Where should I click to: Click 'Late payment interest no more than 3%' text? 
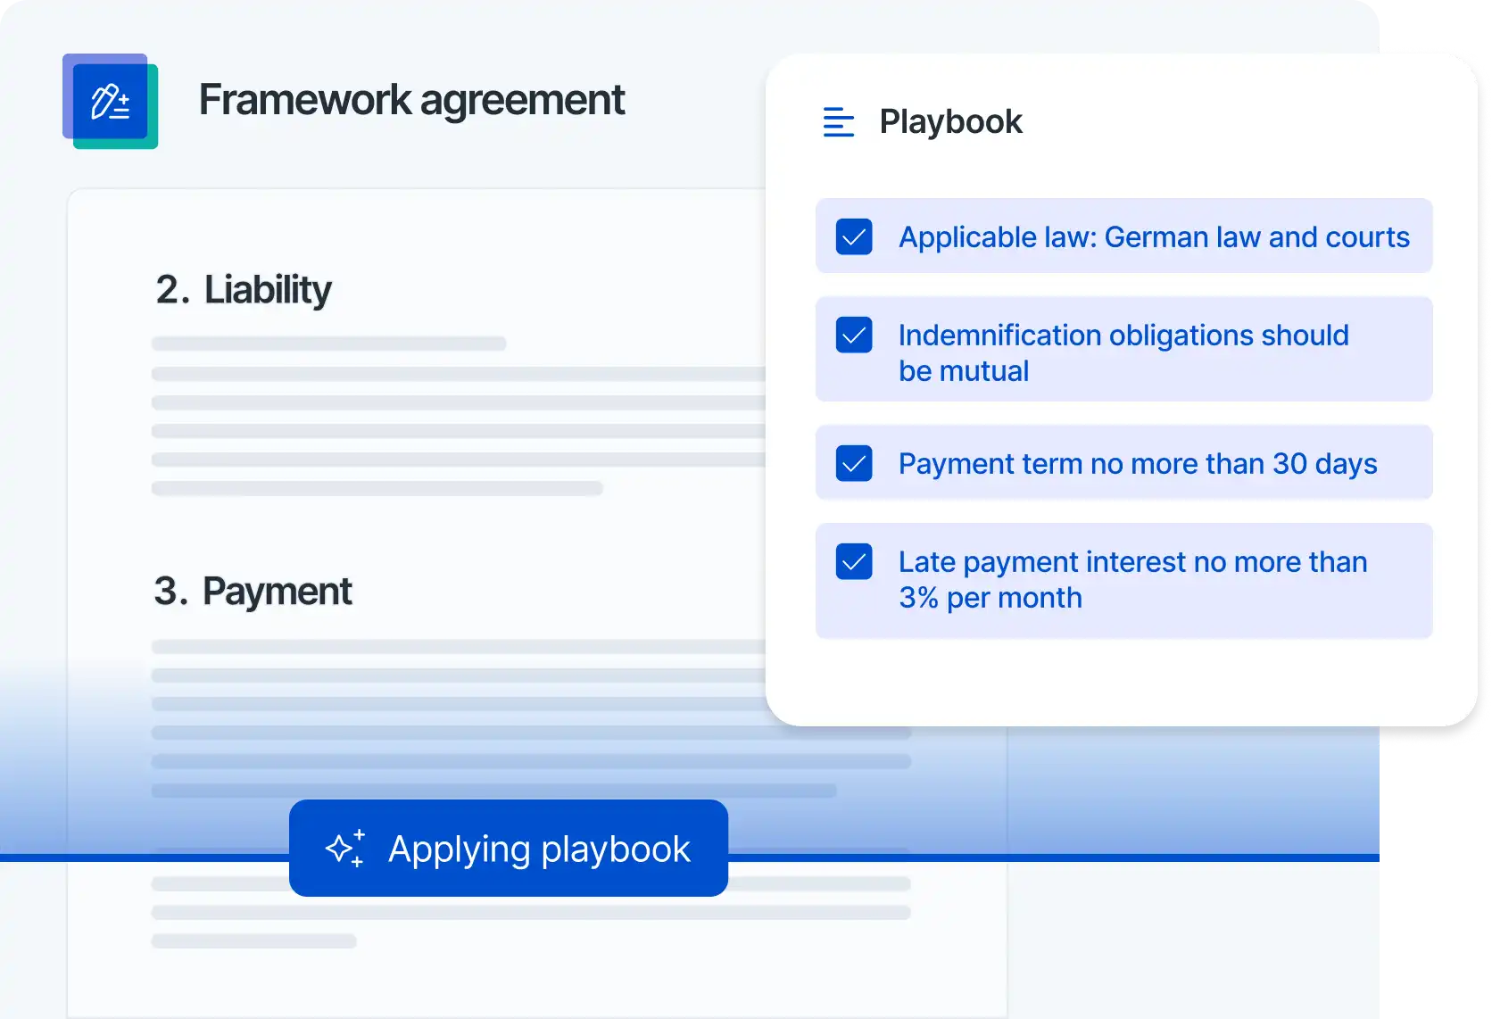tap(1131, 579)
